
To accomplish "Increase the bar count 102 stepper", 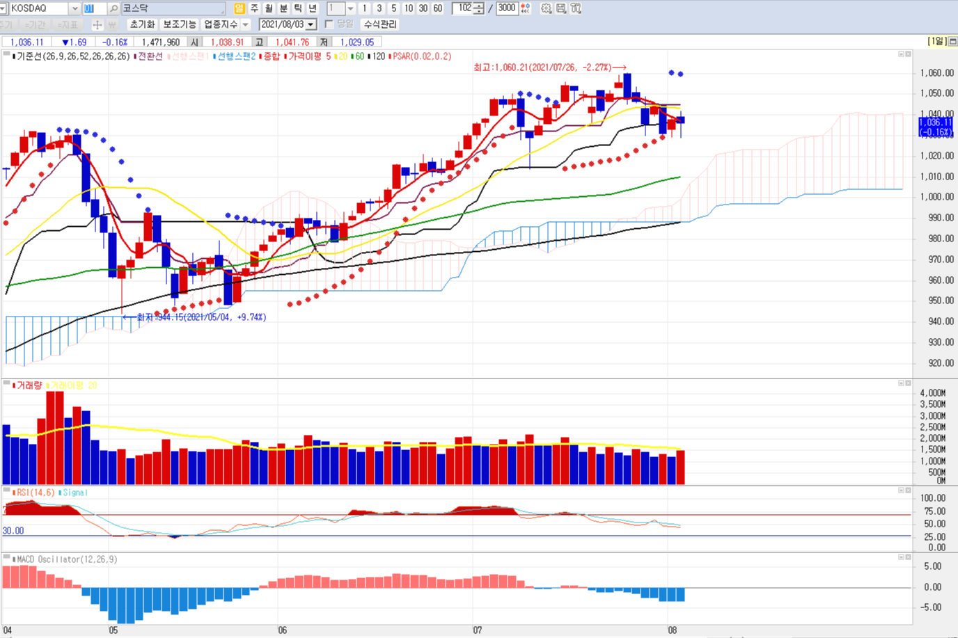I will pyautogui.click(x=479, y=6).
